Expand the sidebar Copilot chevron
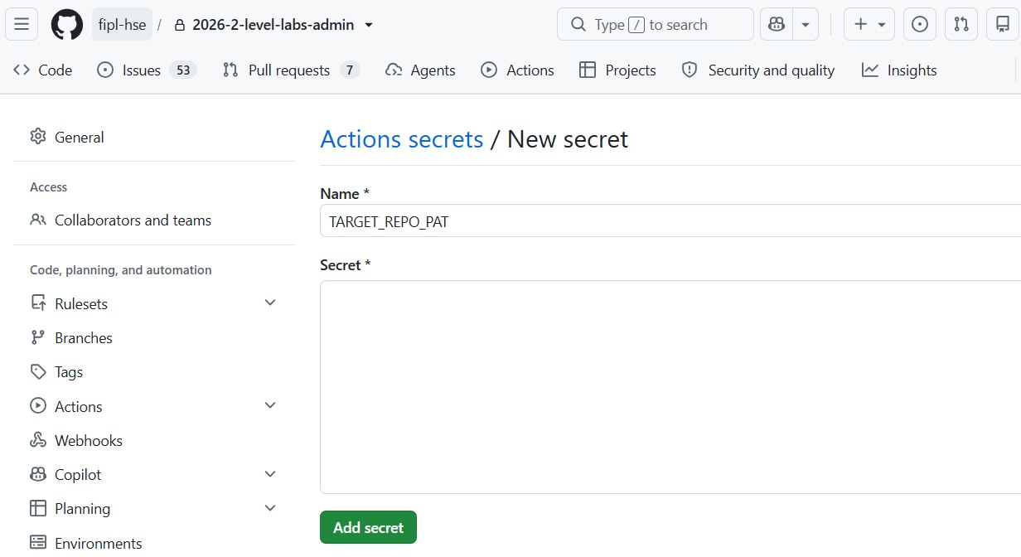 point(270,474)
